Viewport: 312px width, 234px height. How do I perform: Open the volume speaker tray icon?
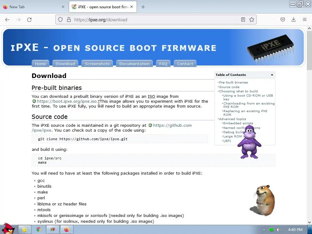click(x=279, y=230)
